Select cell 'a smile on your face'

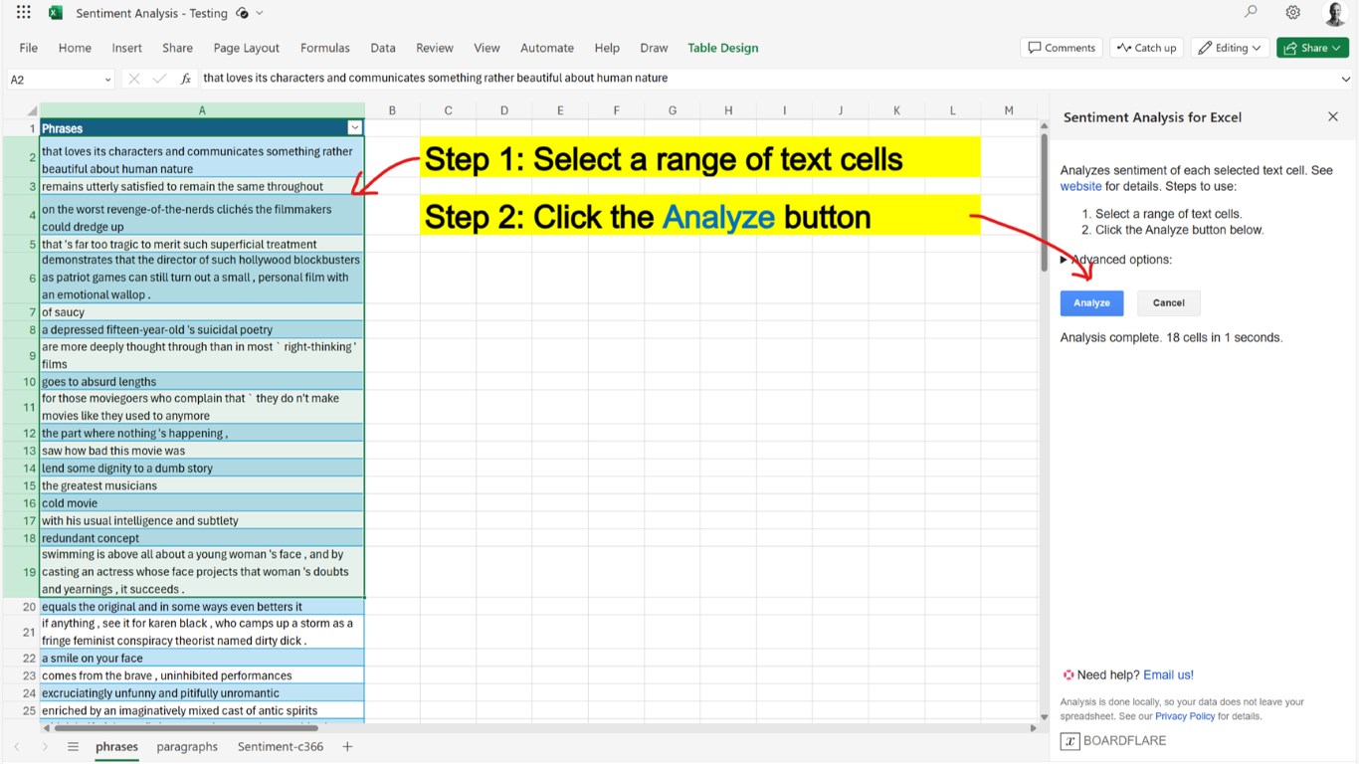pos(202,659)
